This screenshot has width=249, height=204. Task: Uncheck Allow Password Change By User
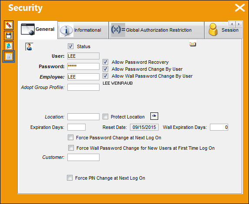105,69
